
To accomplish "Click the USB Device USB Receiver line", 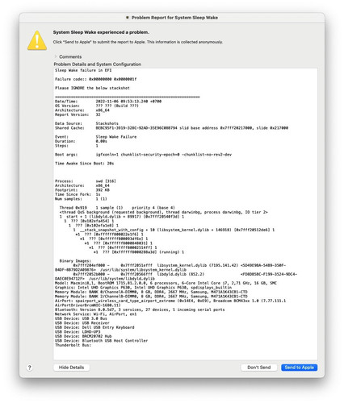I will [82, 323].
